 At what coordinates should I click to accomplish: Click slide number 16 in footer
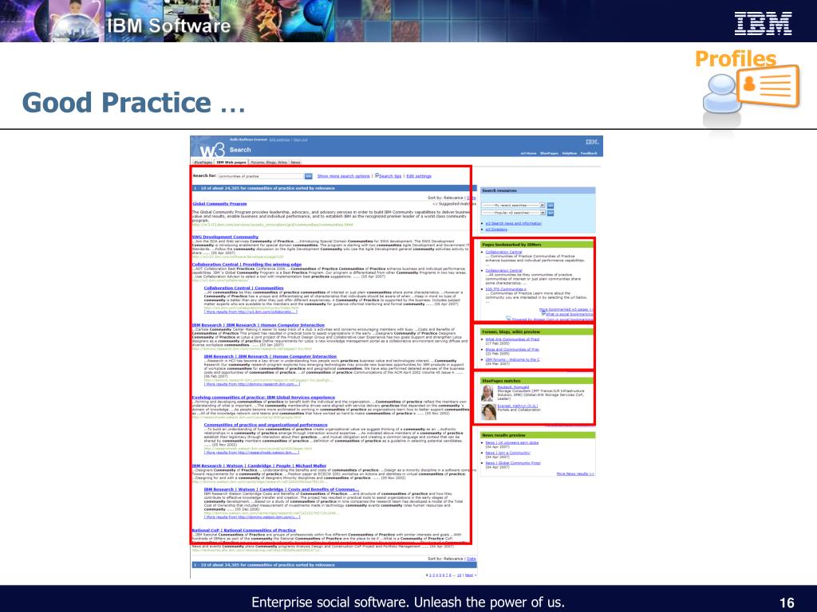click(787, 602)
